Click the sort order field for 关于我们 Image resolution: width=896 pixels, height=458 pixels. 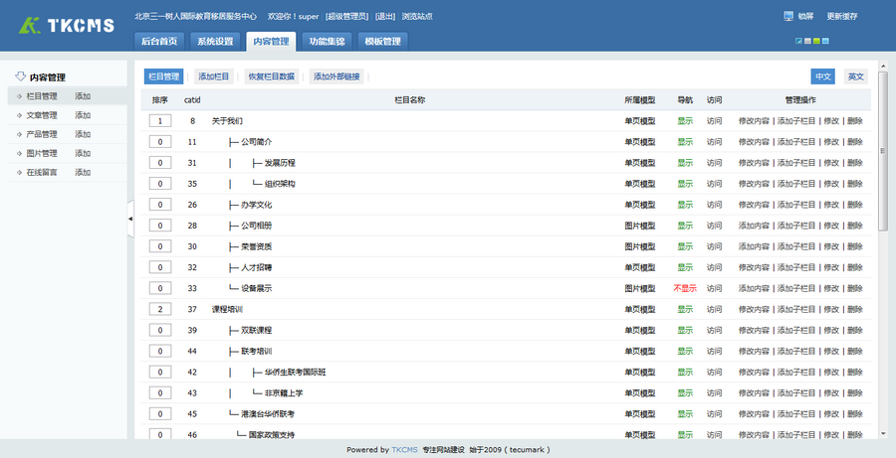[x=160, y=121]
